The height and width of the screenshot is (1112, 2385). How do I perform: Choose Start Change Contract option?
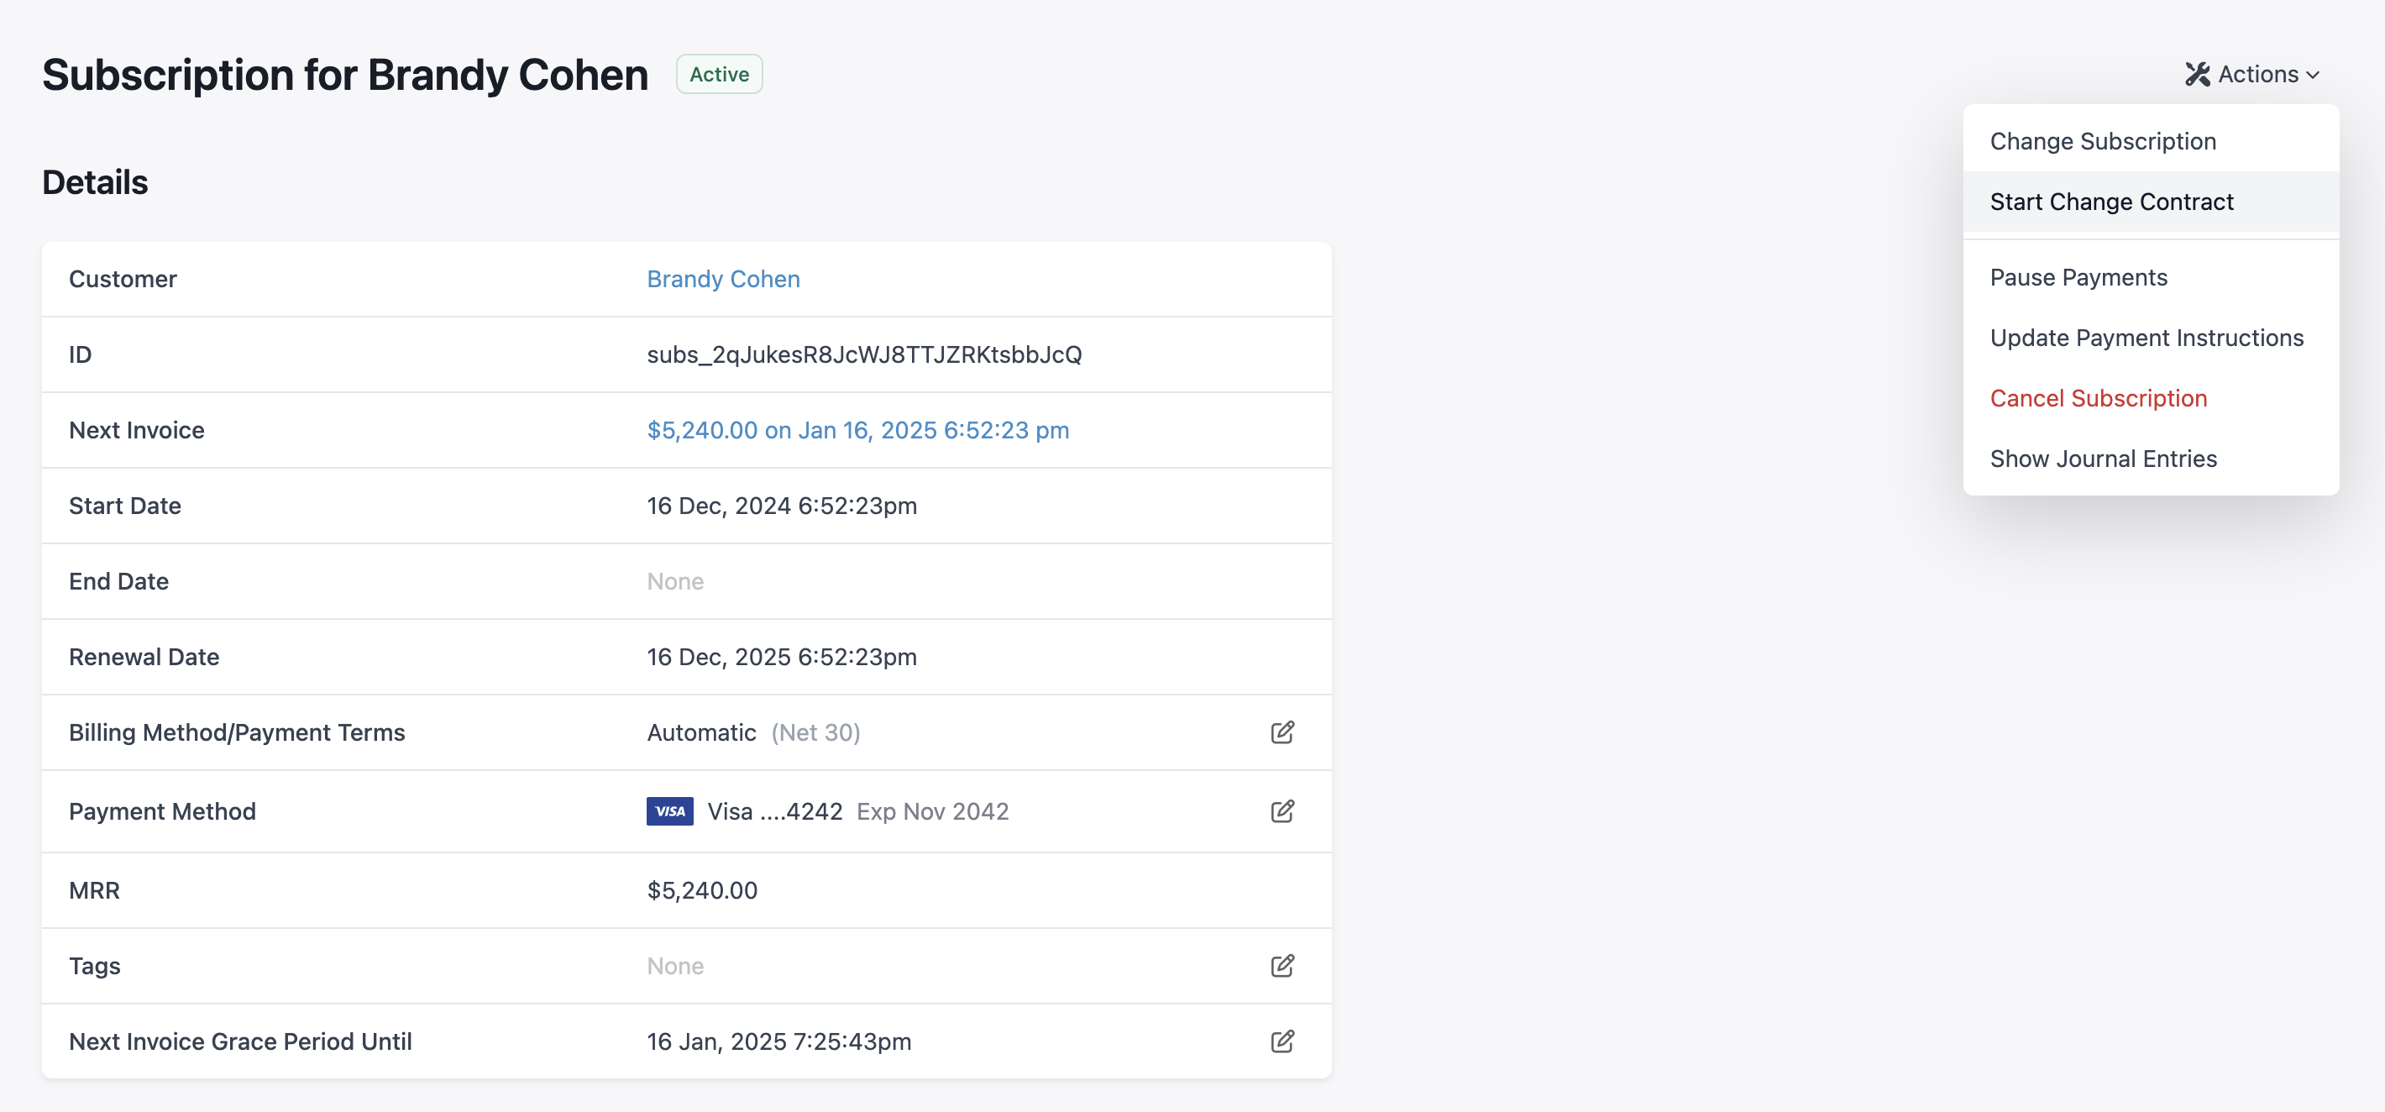[x=2111, y=202]
